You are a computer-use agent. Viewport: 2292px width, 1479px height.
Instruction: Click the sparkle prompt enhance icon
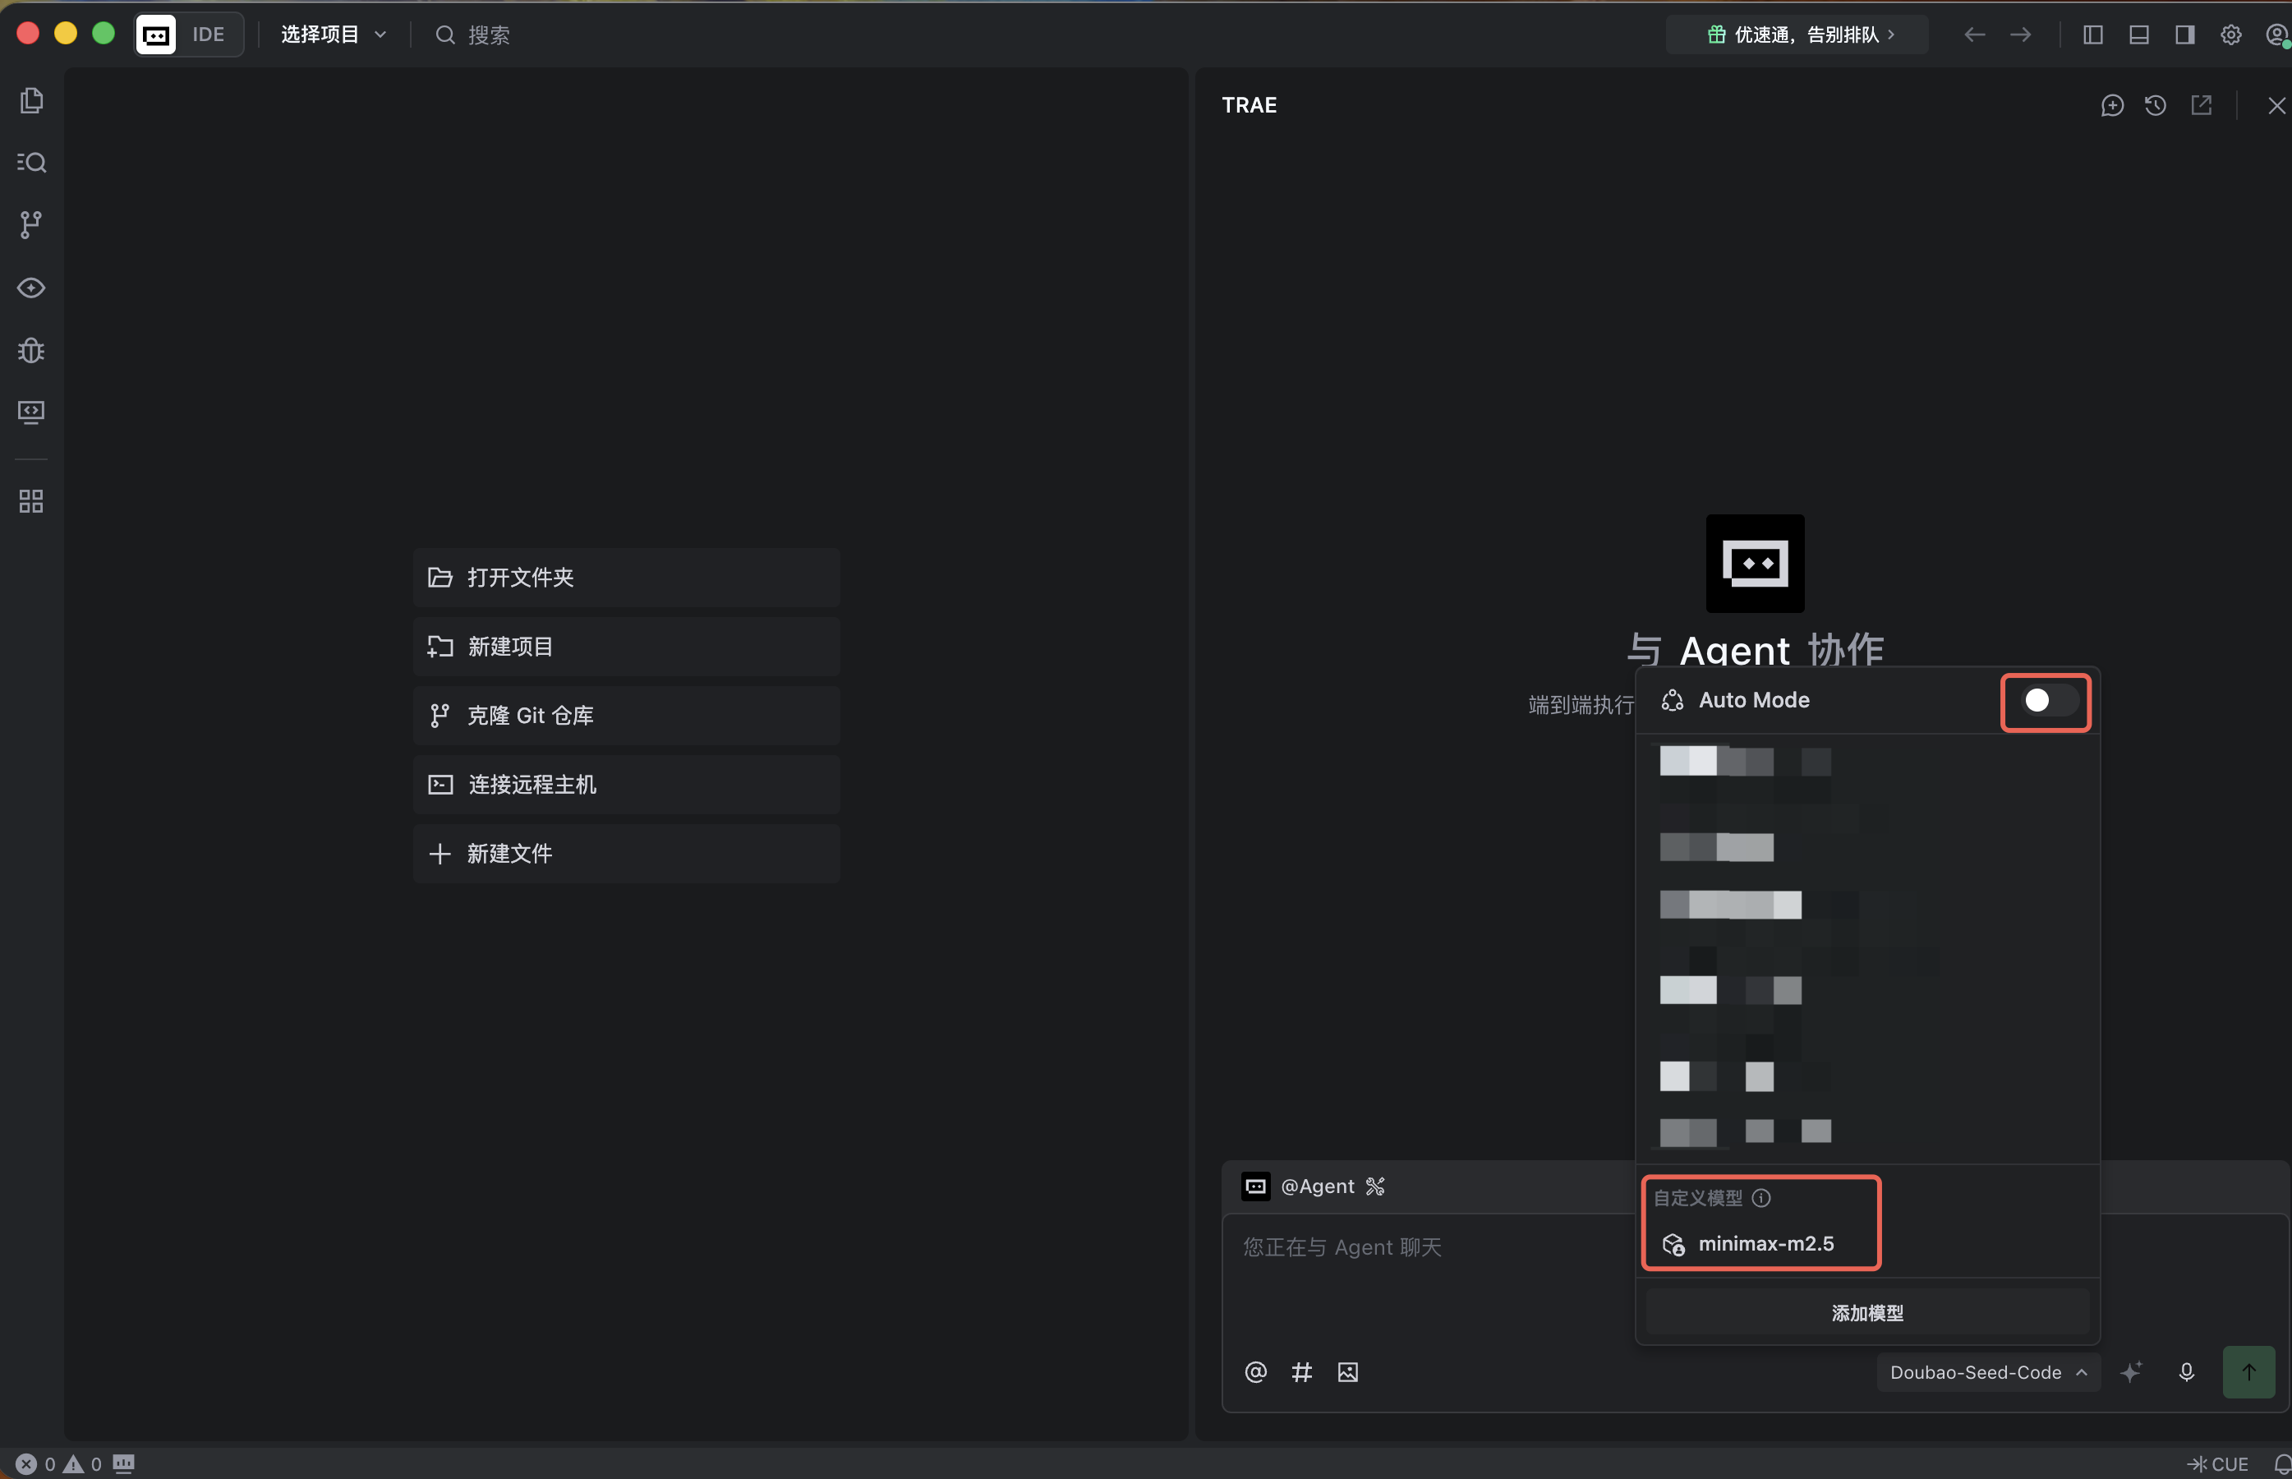[x=2132, y=1372]
